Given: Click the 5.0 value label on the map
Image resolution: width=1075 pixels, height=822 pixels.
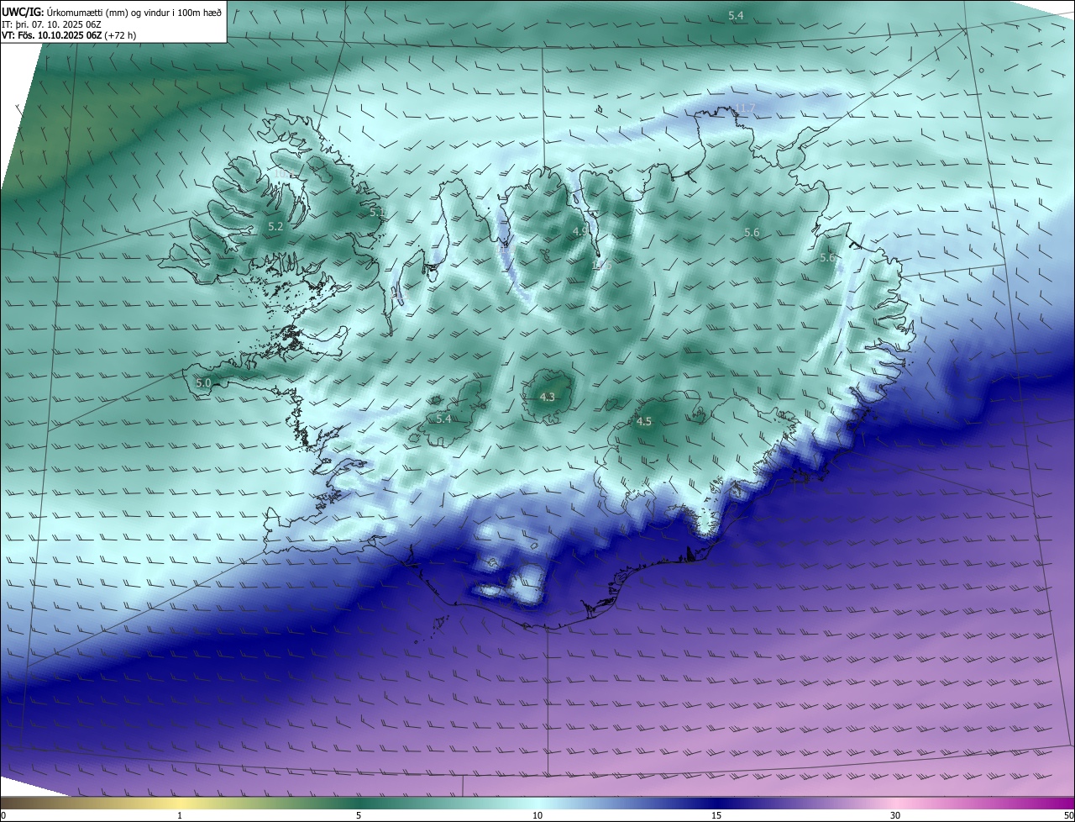Looking at the screenshot, I should [x=203, y=383].
